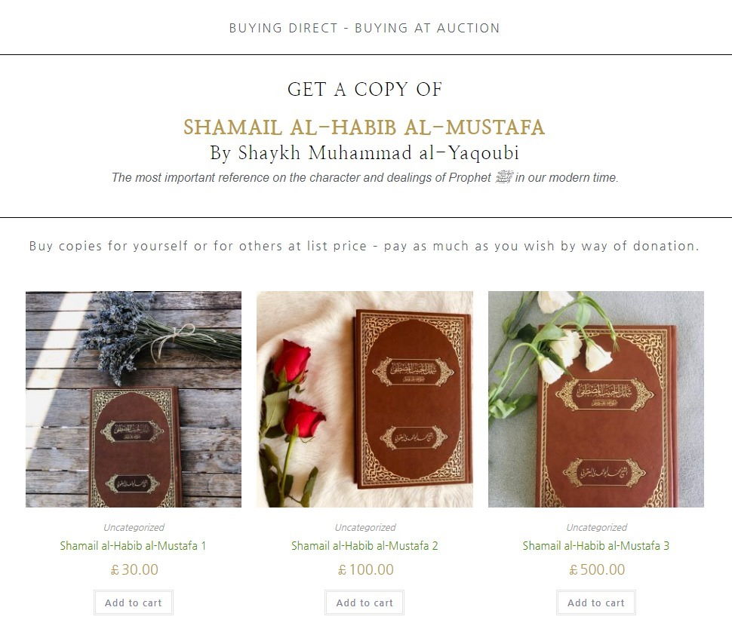Click Uncategorized above the £100.00 product
Screen dimensions: 732x641
(x=365, y=527)
